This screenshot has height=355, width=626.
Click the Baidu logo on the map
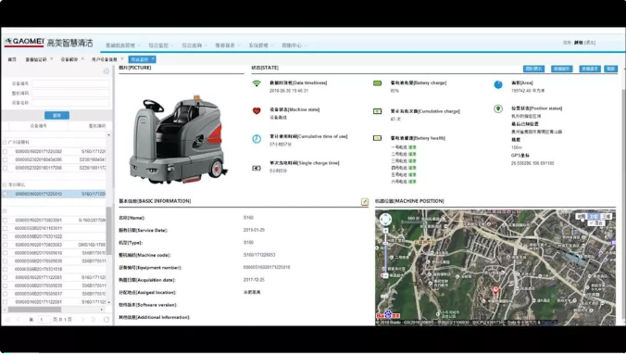388,315
